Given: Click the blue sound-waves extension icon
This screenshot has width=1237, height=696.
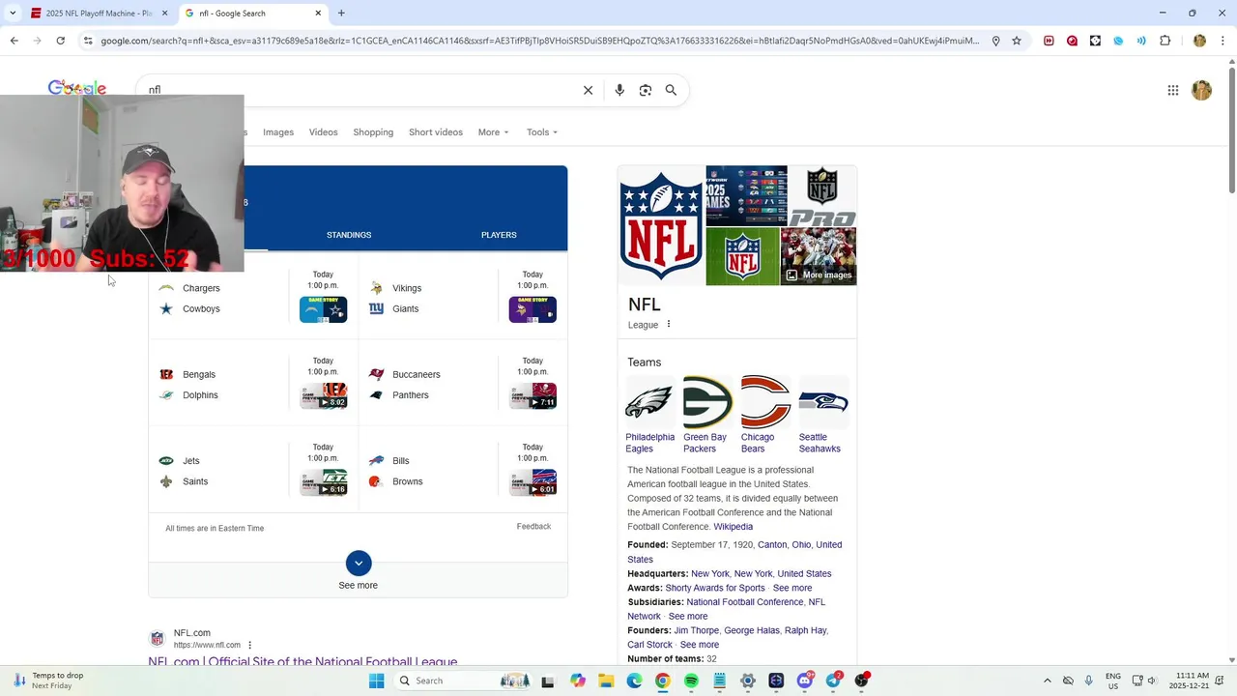Looking at the screenshot, I should [1141, 41].
